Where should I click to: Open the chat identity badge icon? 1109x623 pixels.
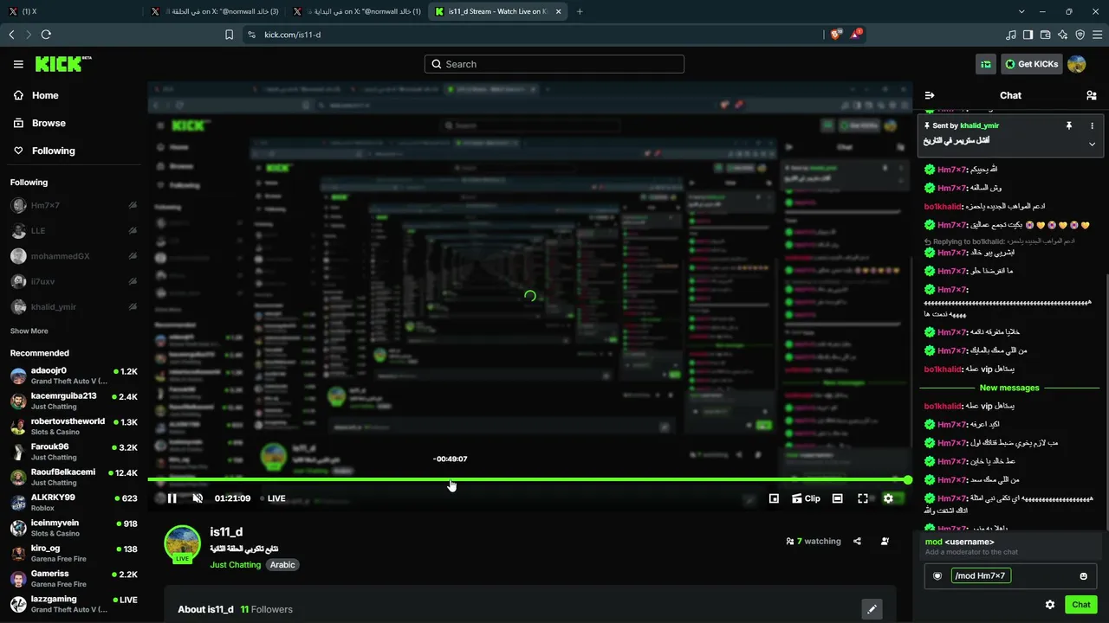(x=937, y=576)
